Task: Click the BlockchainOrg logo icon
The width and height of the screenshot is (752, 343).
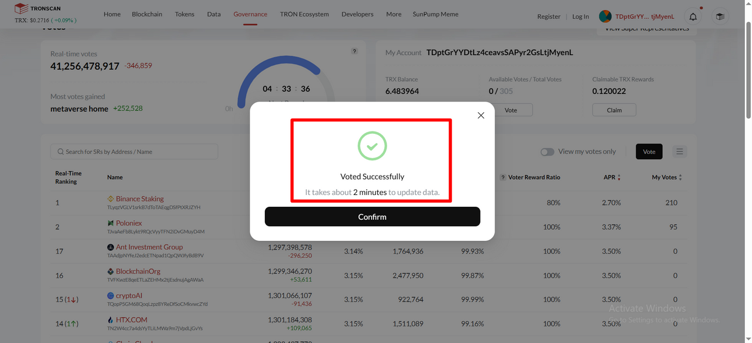Action: tap(110, 271)
